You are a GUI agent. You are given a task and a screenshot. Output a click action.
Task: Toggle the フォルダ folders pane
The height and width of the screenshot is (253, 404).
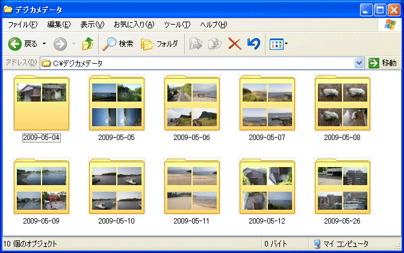point(160,44)
